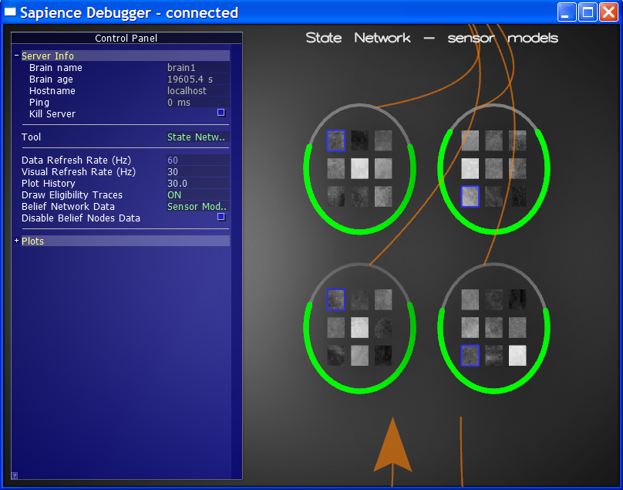The image size is (623, 490).
Task: Collapse the Server Info section
Action: pyautogui.click(x=16, y=56)
